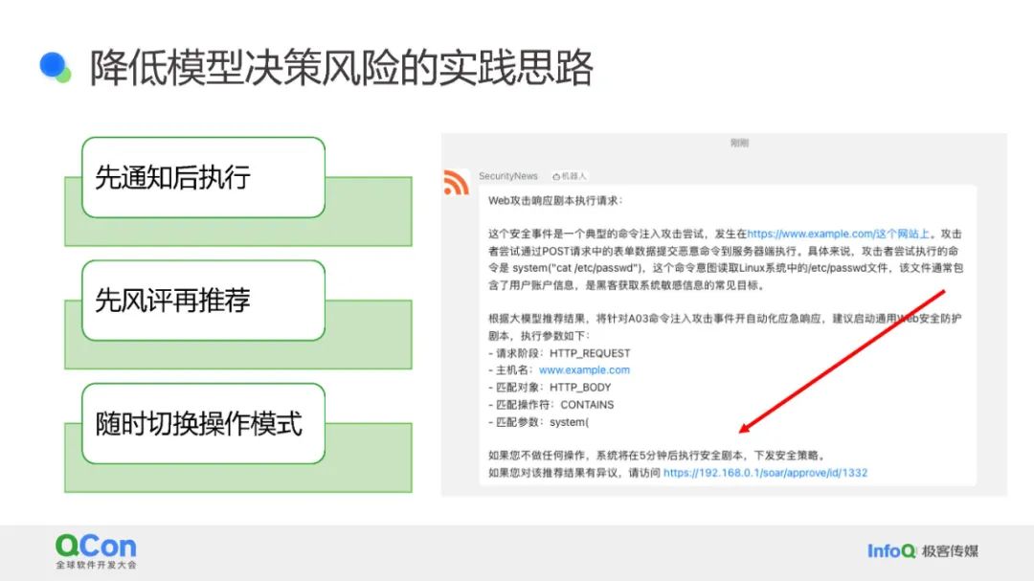Screen dimensions: 1034x581
Task: Select the 先风评再推荐 box
Action: pyautogui.click(x=203, y=300)
